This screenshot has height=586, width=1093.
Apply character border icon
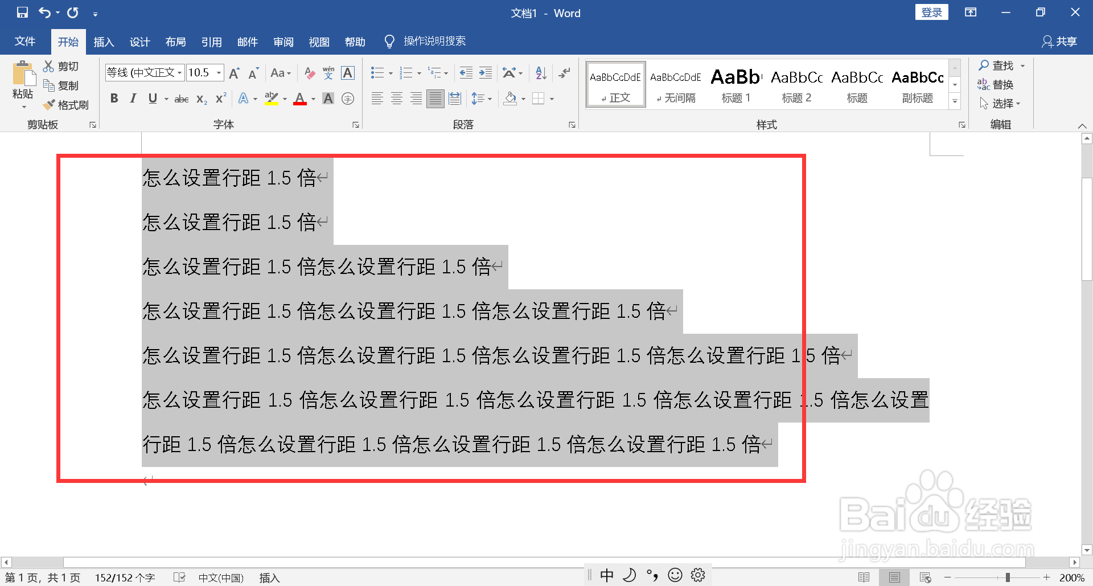tap(348, 73)
